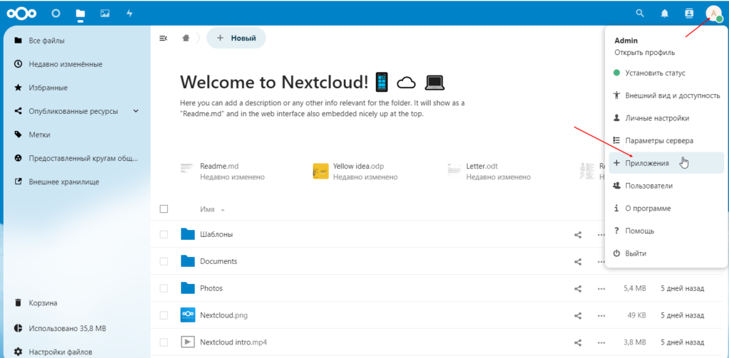Open the Files app folder icon
The height and width of the screenshot is (358, 729).
[80, 13]
